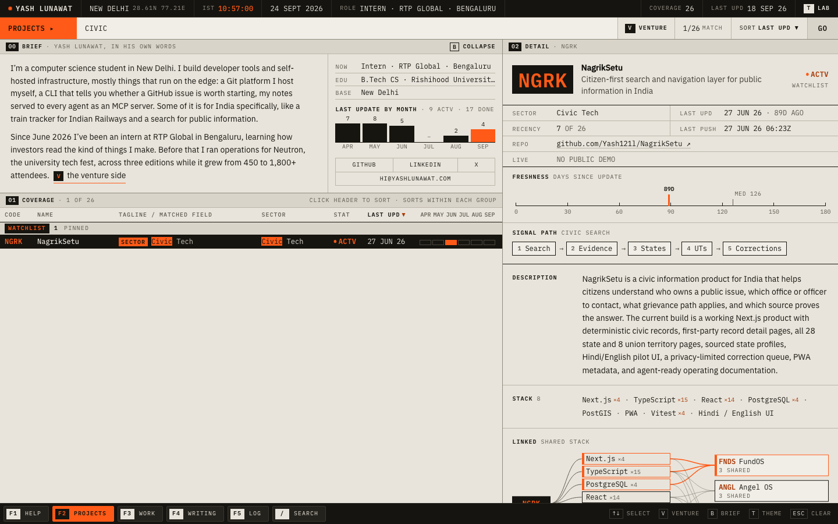Collapse the Watchlist group

[27, 228]
